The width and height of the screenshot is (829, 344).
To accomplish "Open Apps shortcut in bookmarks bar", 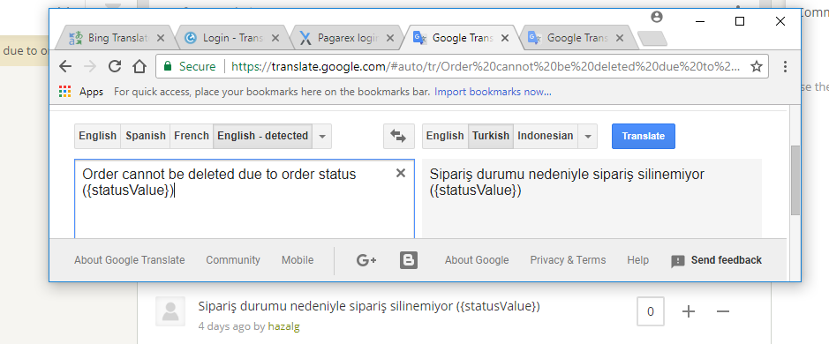I will coord(81,92).
